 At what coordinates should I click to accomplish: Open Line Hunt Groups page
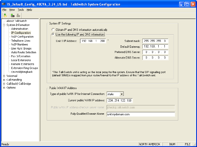[21, 48]
